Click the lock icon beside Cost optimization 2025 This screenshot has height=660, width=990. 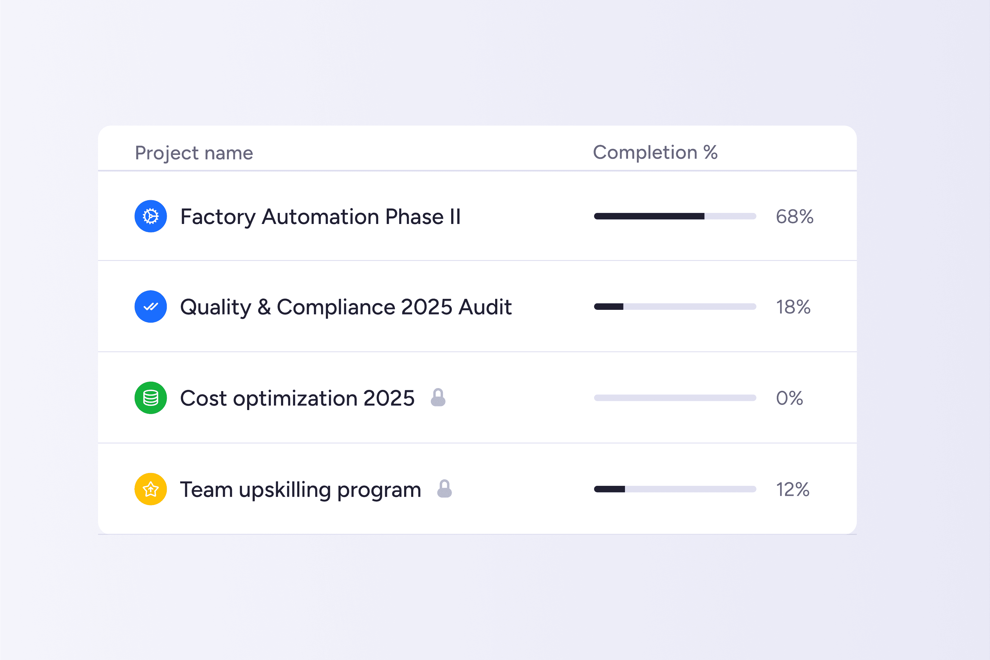click(x=438, y=397)
